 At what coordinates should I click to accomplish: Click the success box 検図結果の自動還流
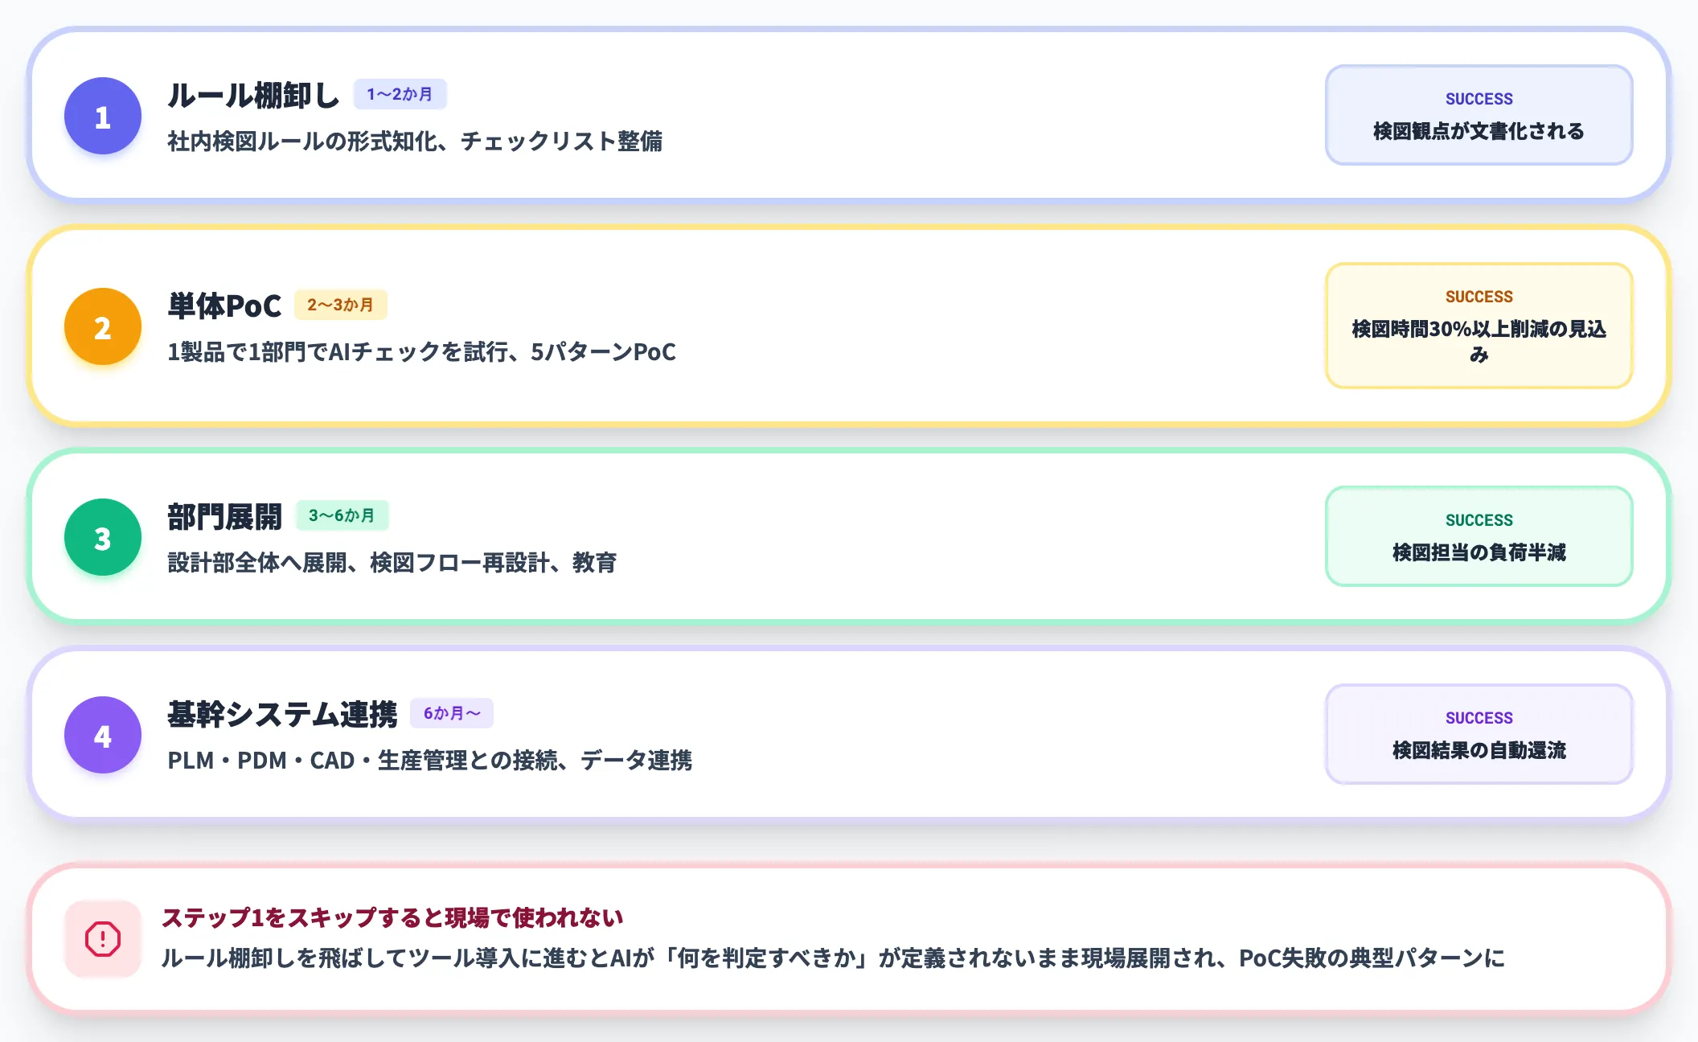click(1479, 734)
